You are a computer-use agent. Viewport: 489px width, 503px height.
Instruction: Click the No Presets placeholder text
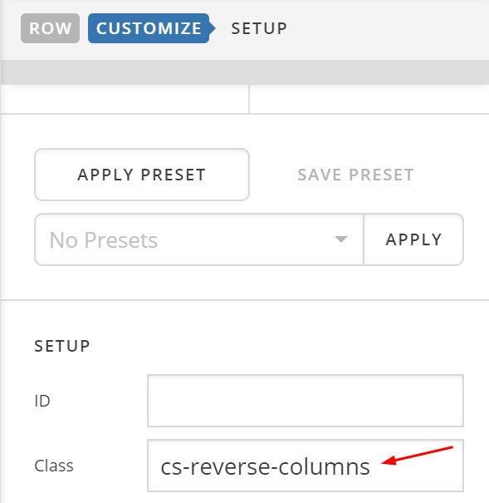pos(104,240)
